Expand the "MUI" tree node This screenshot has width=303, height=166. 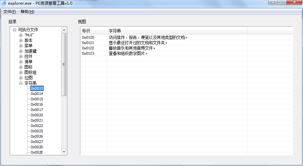click(21, 35)
